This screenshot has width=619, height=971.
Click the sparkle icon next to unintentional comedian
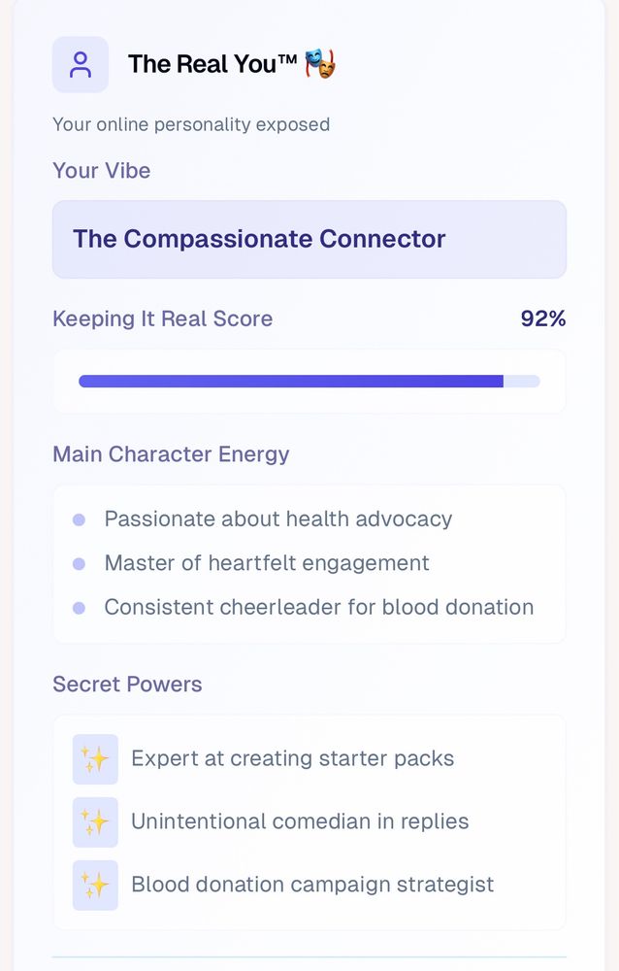pyautogui.click(x=95, y=821)
